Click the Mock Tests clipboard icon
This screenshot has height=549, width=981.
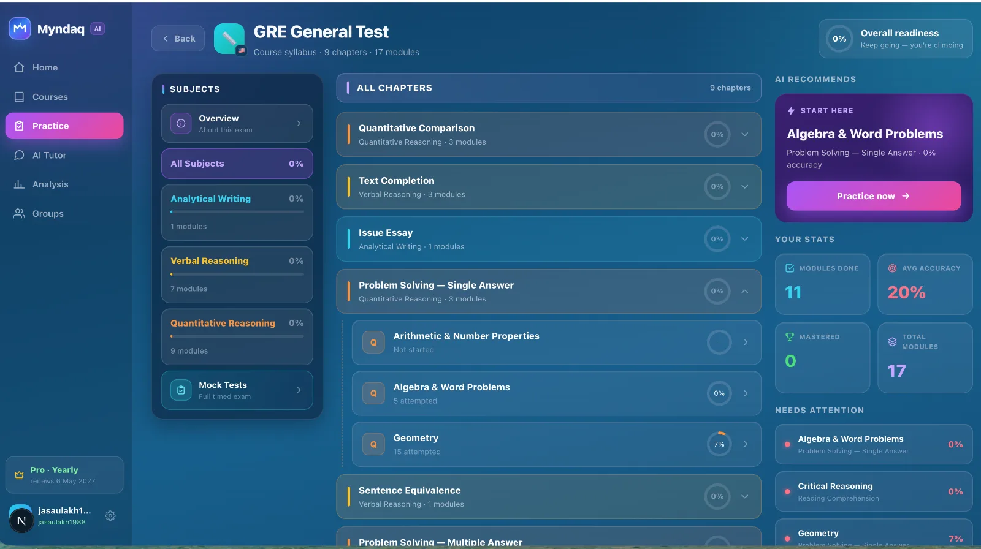point(181,390)
